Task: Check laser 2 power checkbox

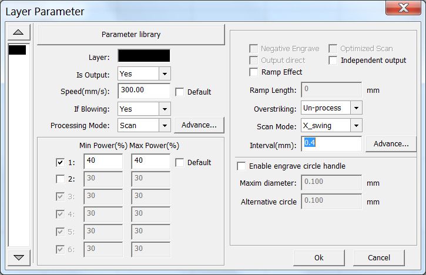Action: tap(60, 179)
